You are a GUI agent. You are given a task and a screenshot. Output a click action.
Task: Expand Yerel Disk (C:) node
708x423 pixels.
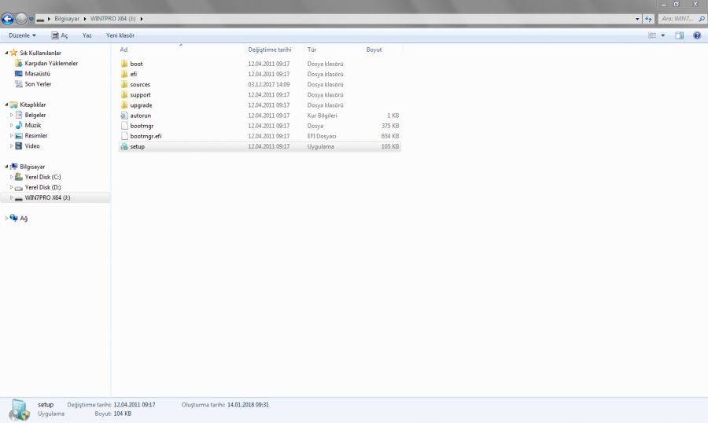(x=11, y=177)
